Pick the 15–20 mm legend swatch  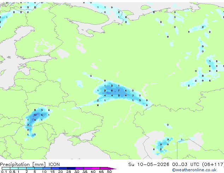(x=55, y=168)
